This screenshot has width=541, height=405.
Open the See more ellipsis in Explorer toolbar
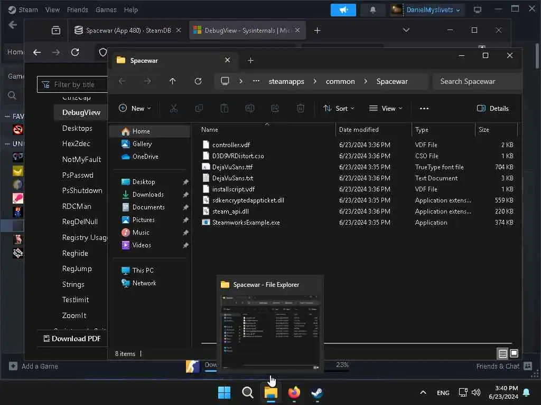click(424, 109)
